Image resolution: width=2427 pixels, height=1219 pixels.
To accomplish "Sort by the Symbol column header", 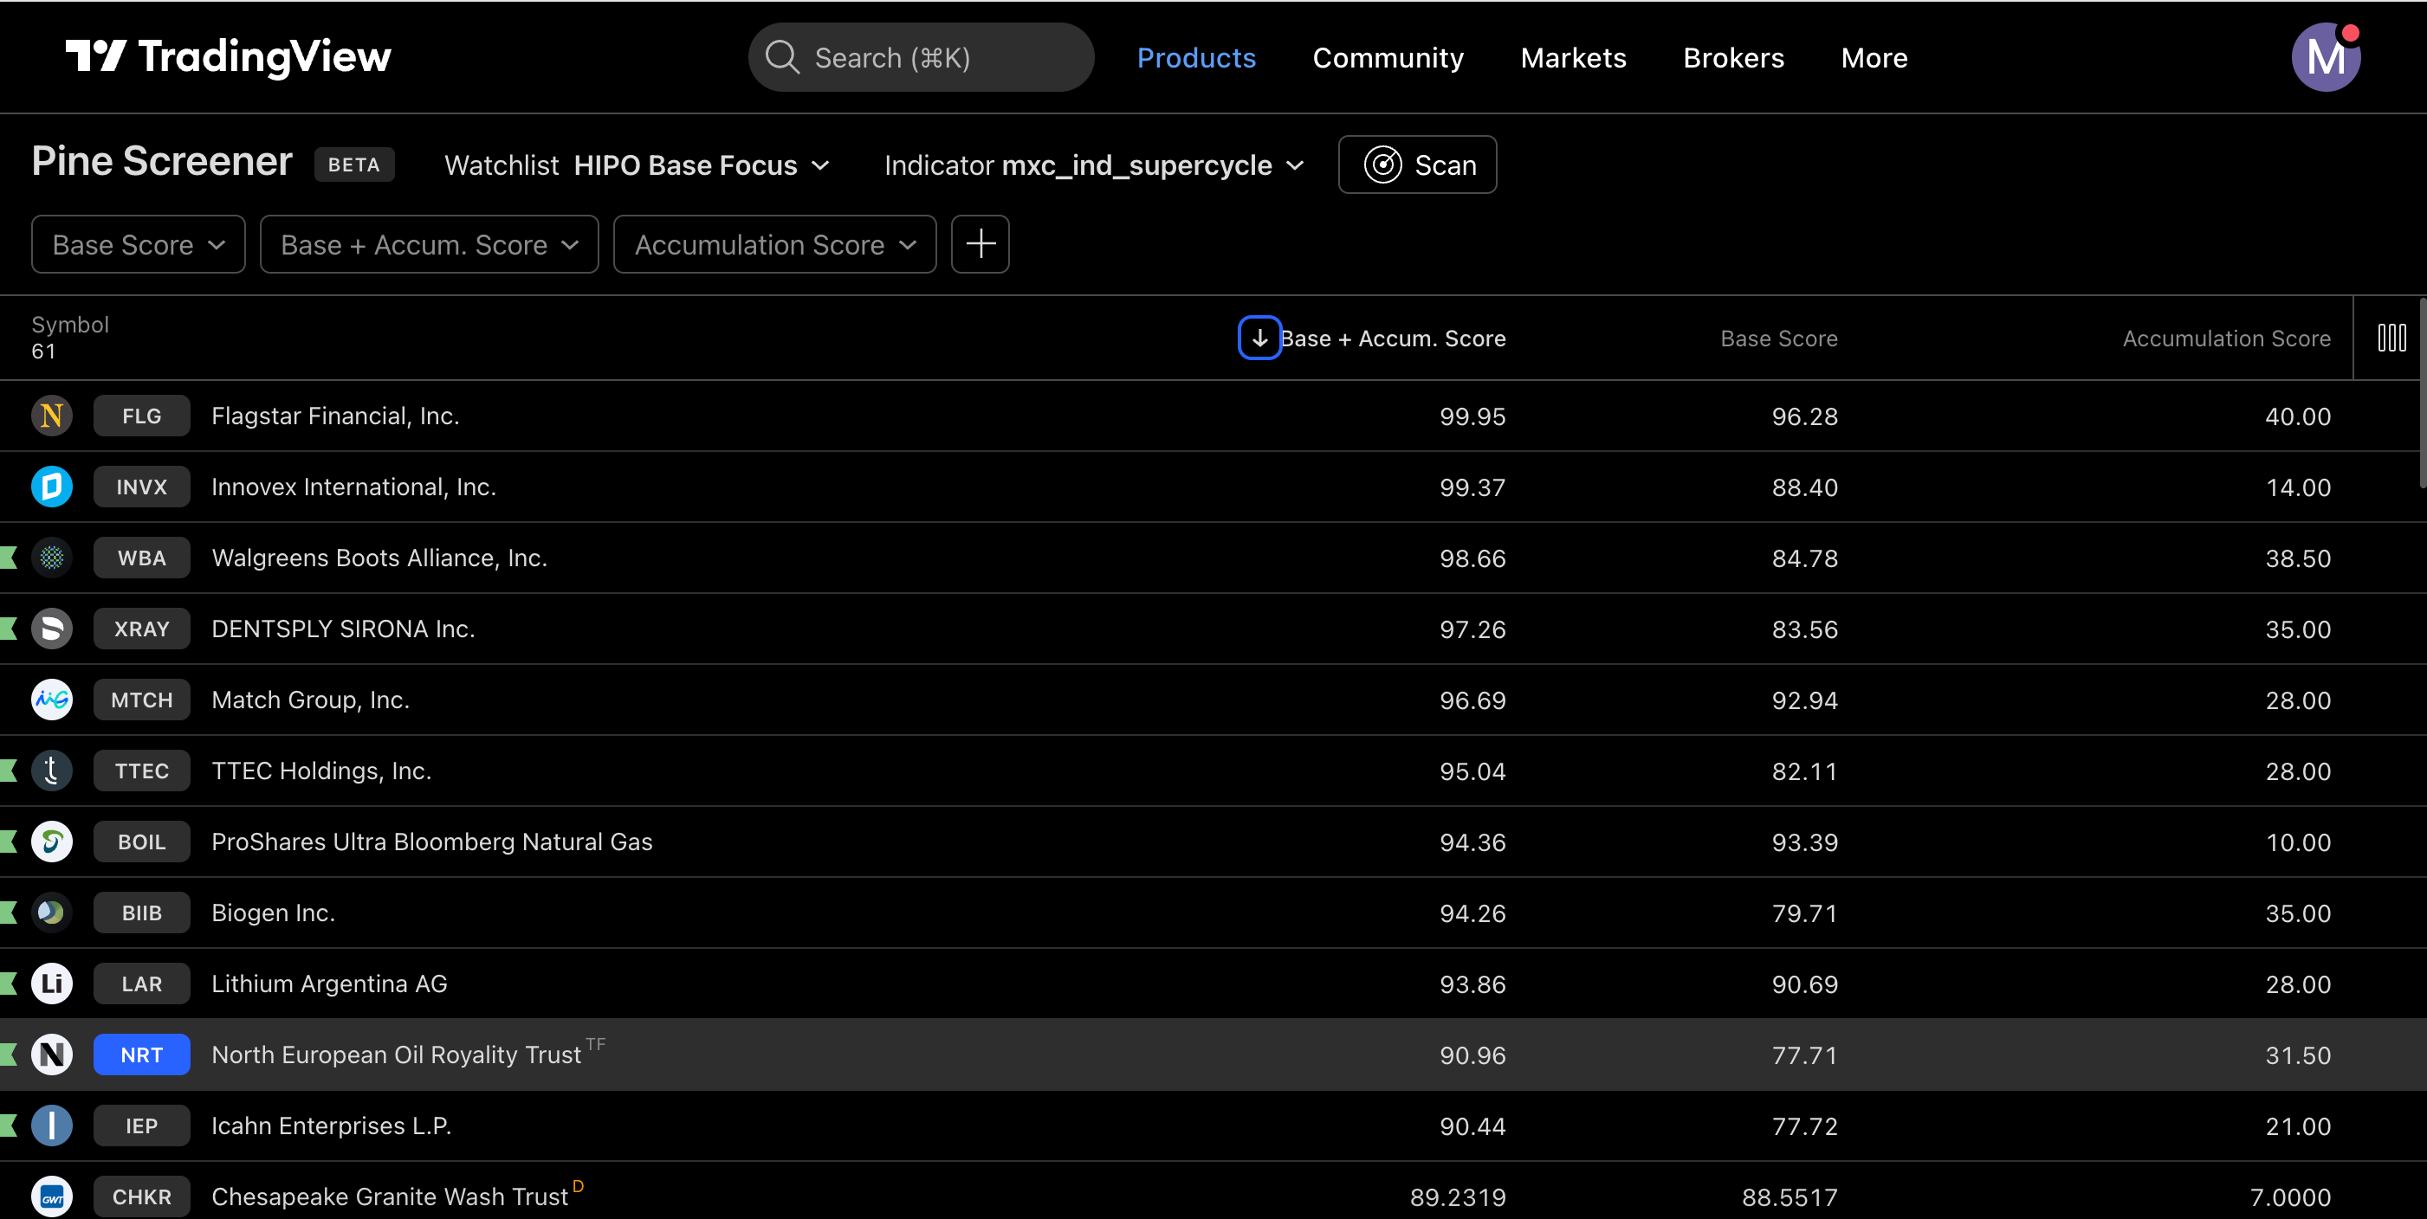I will coord(69,325).
